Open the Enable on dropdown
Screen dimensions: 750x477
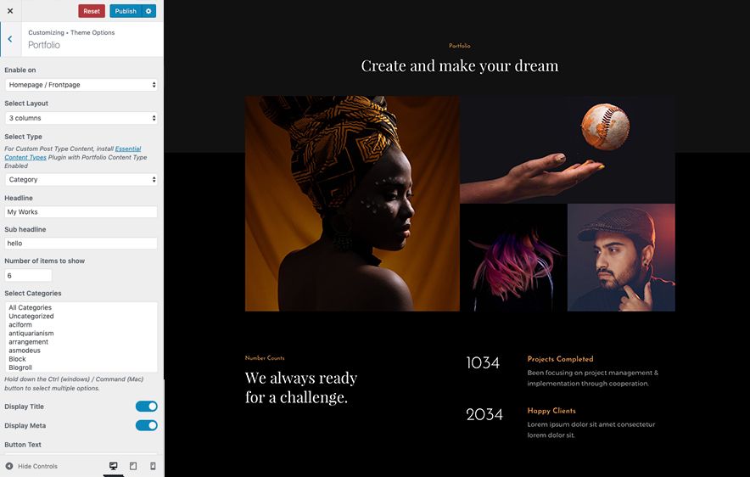click(81, 85)
